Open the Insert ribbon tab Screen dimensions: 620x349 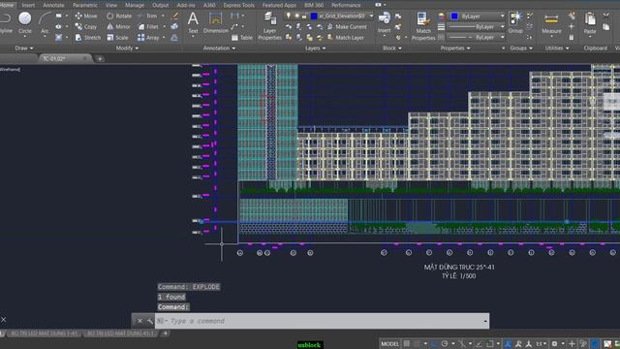pos(28,5)
